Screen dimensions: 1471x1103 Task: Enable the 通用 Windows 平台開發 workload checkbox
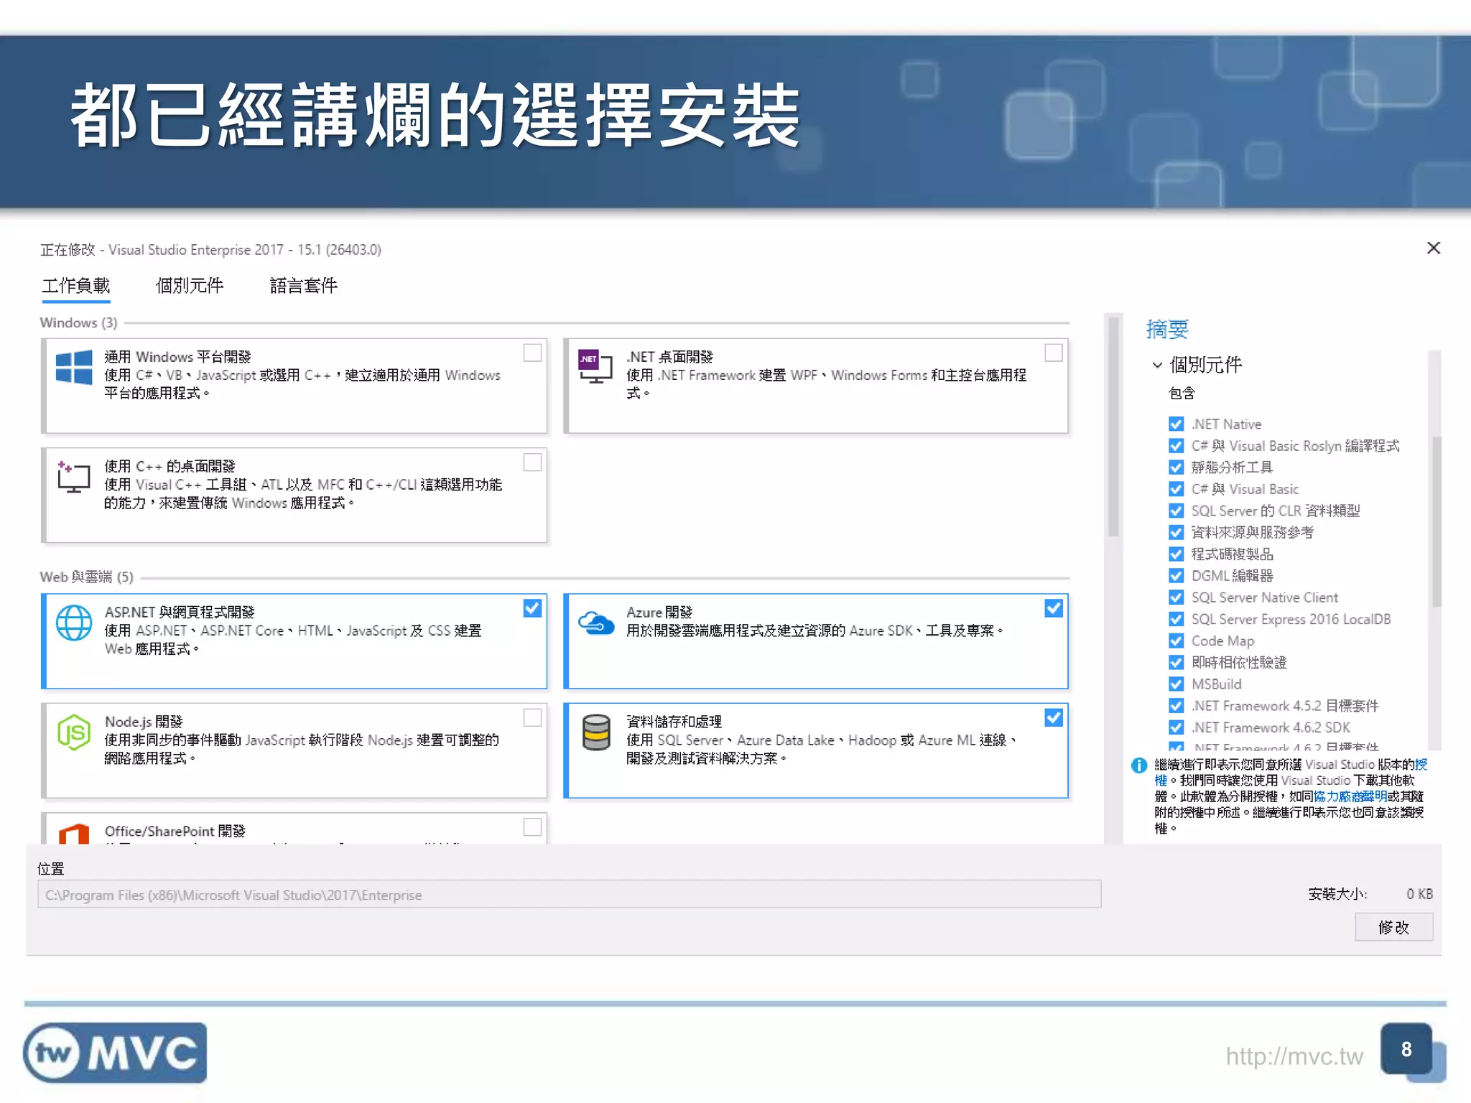(x=532, y=353)
